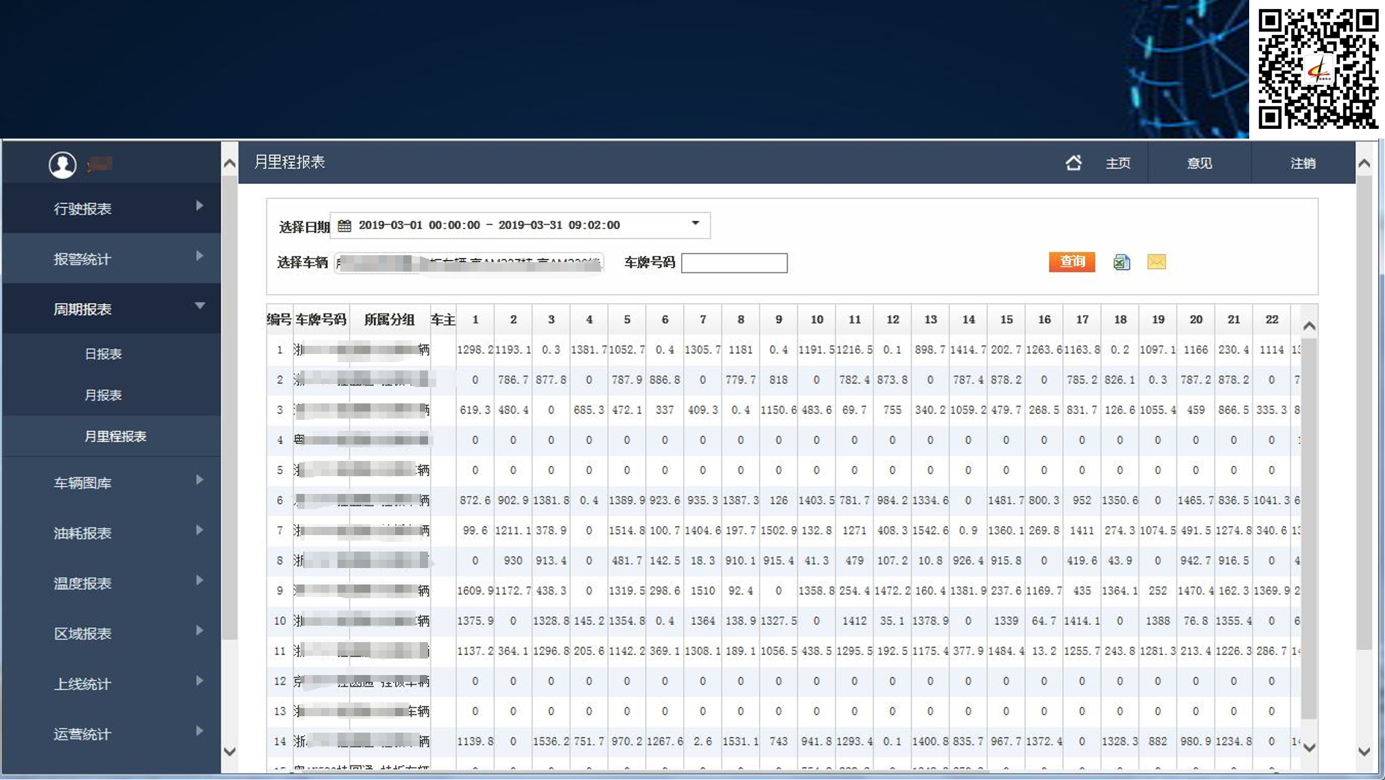The height and width of the screenshot is (780, 1385).
Task: Click the 注销 logout link
Action: click(x=1302, y=163)
